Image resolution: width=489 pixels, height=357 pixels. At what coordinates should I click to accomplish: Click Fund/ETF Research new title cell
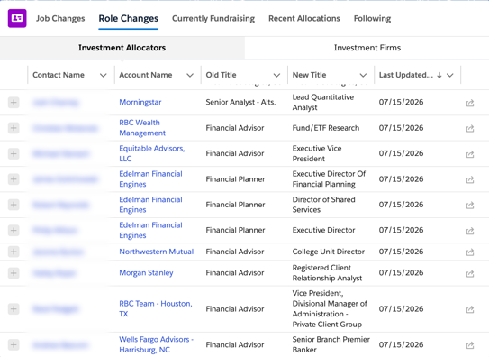[x=326, y=128]
